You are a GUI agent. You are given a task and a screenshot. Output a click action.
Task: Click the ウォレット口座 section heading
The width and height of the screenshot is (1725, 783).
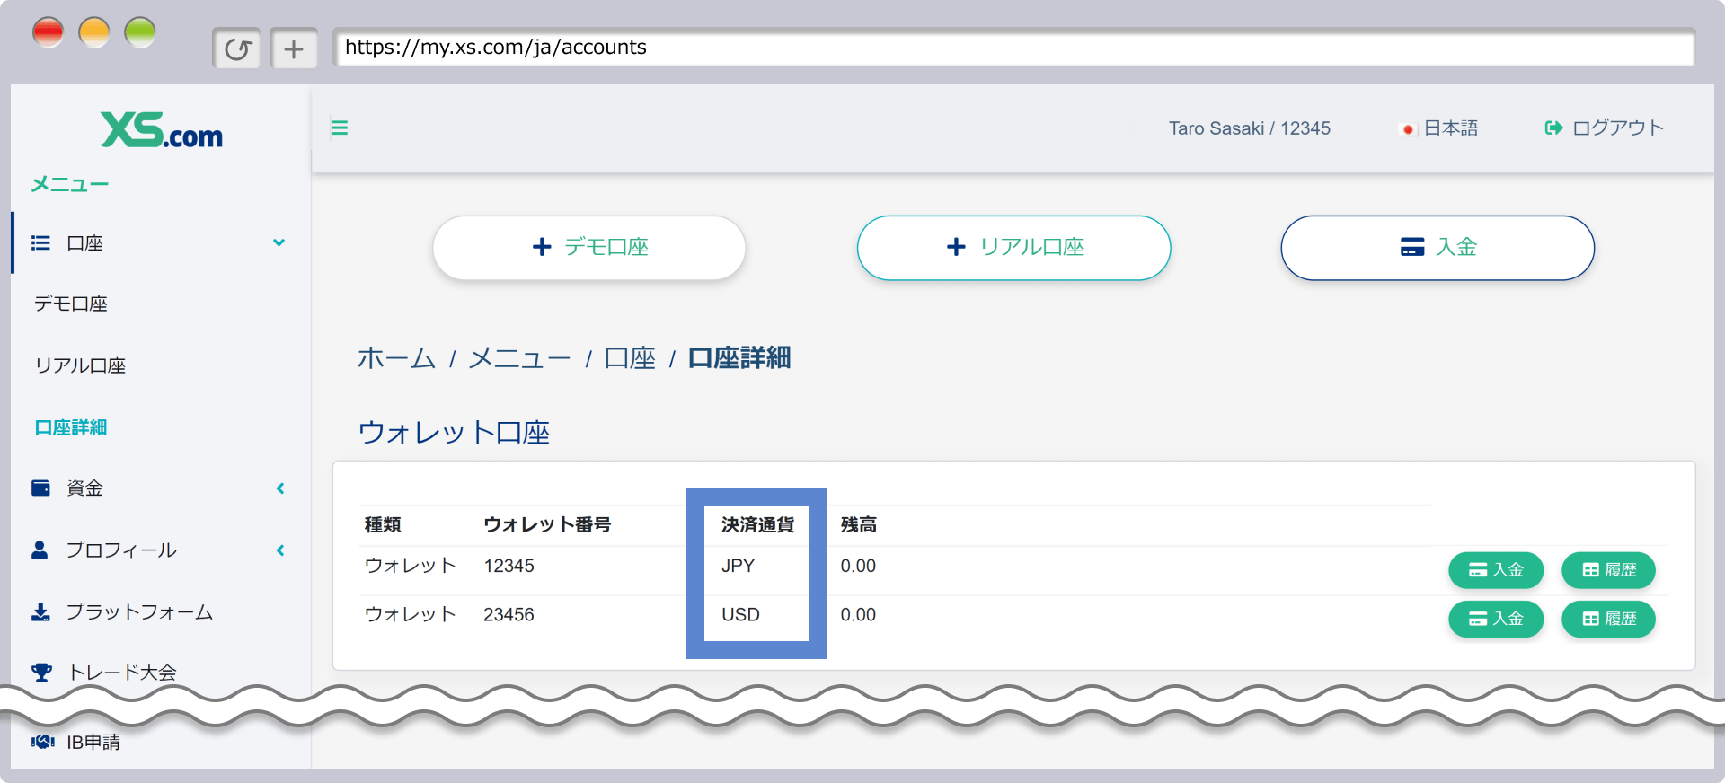pyautogui.click(x=454, y=432)
